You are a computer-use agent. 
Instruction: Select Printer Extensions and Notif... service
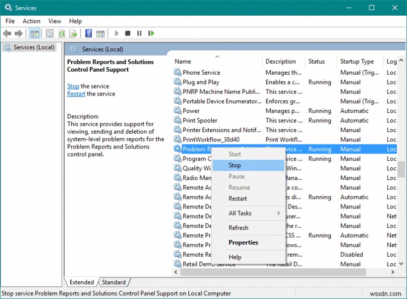click(285, 130)
